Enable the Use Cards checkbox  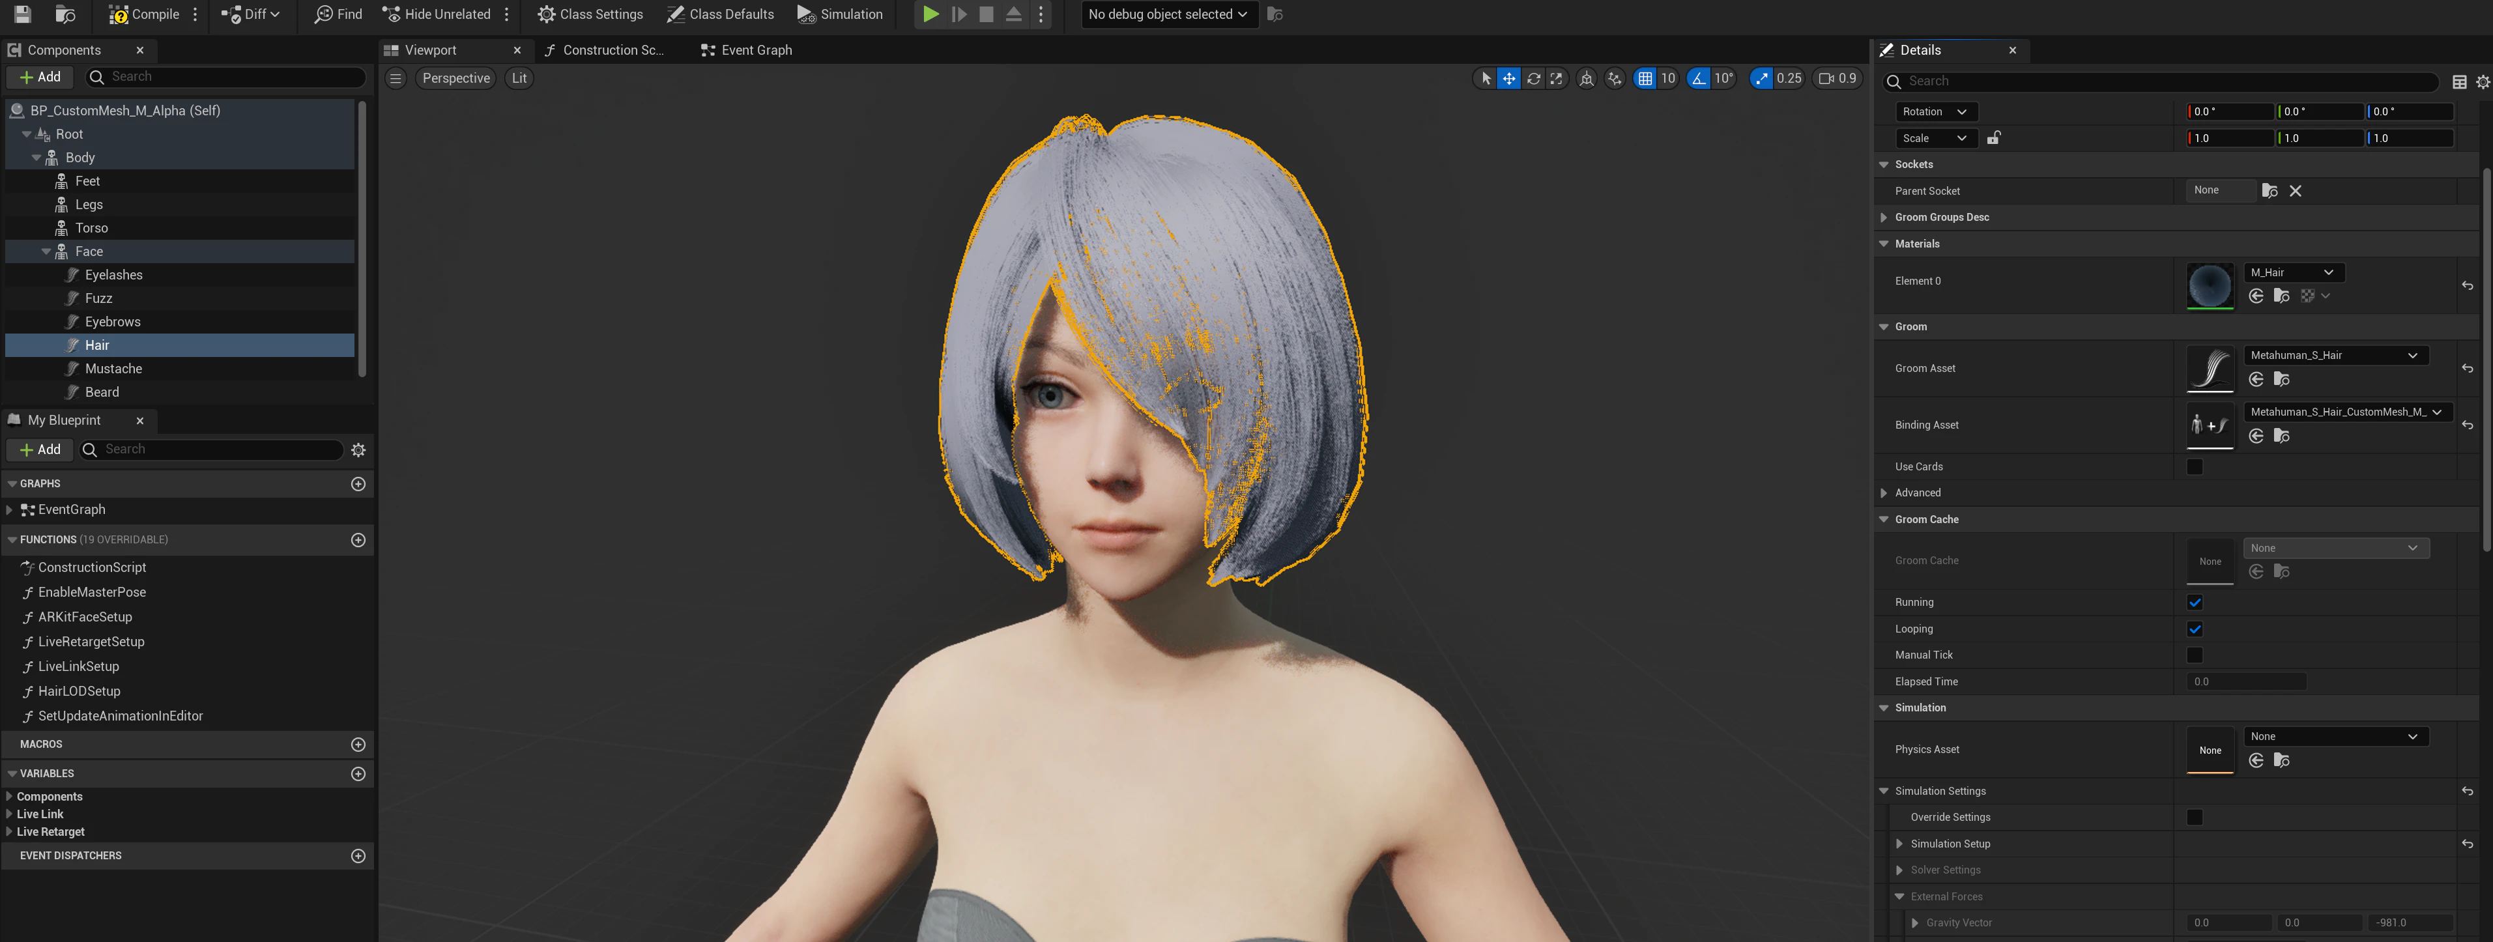[x=2194, y=467]
